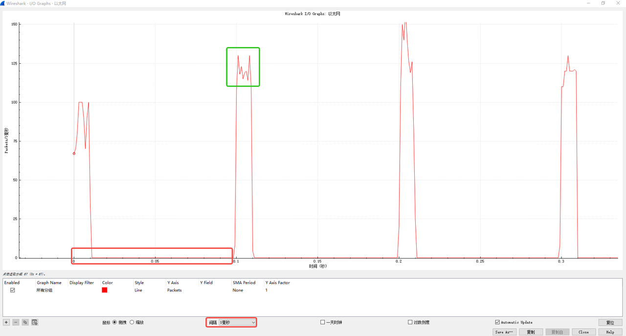Click the Save As button
626x336 pixels.
[x=504, y=332]
